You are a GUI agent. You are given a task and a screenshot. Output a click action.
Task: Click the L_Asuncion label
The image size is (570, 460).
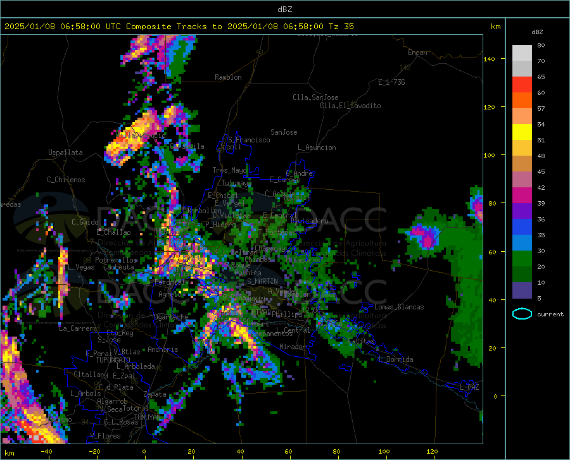pos(317,147)
